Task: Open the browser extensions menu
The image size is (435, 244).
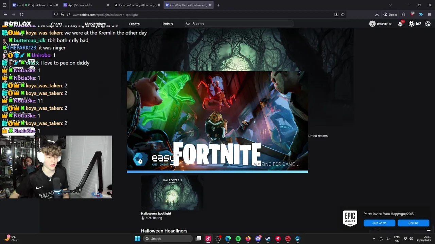Action: tap(403, 15)
